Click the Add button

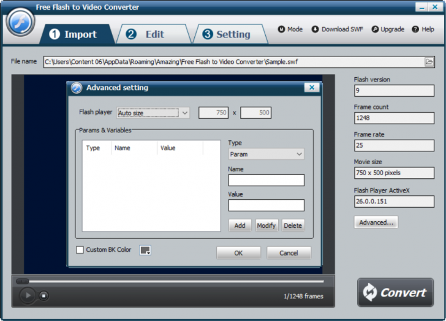240,225
